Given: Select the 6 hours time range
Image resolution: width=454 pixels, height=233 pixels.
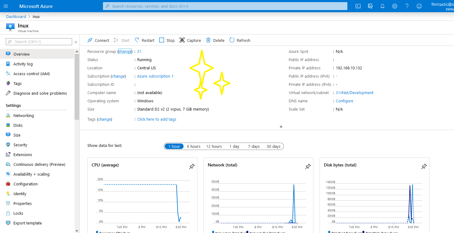Looking at the screenshot, I should point(194,146).
